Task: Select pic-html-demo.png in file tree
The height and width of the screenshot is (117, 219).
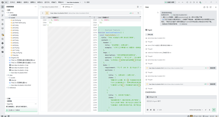Action: (19, 23)
